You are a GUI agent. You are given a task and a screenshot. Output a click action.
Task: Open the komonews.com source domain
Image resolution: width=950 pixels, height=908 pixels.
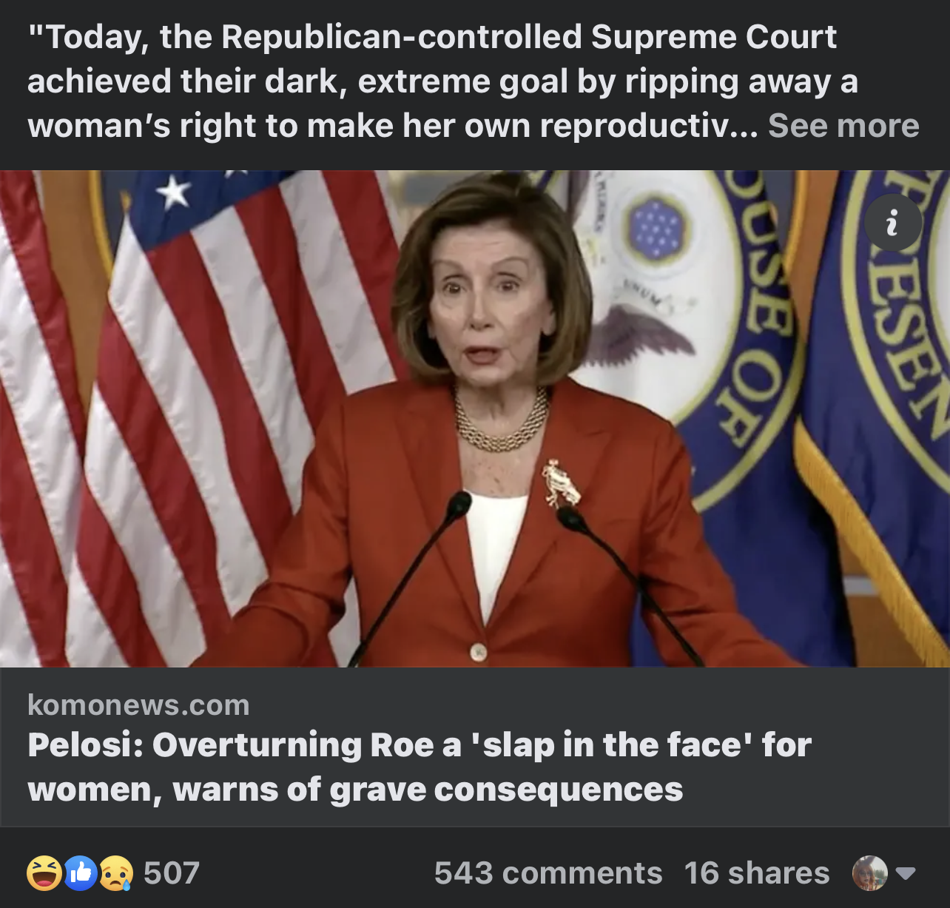click(138, 705)
